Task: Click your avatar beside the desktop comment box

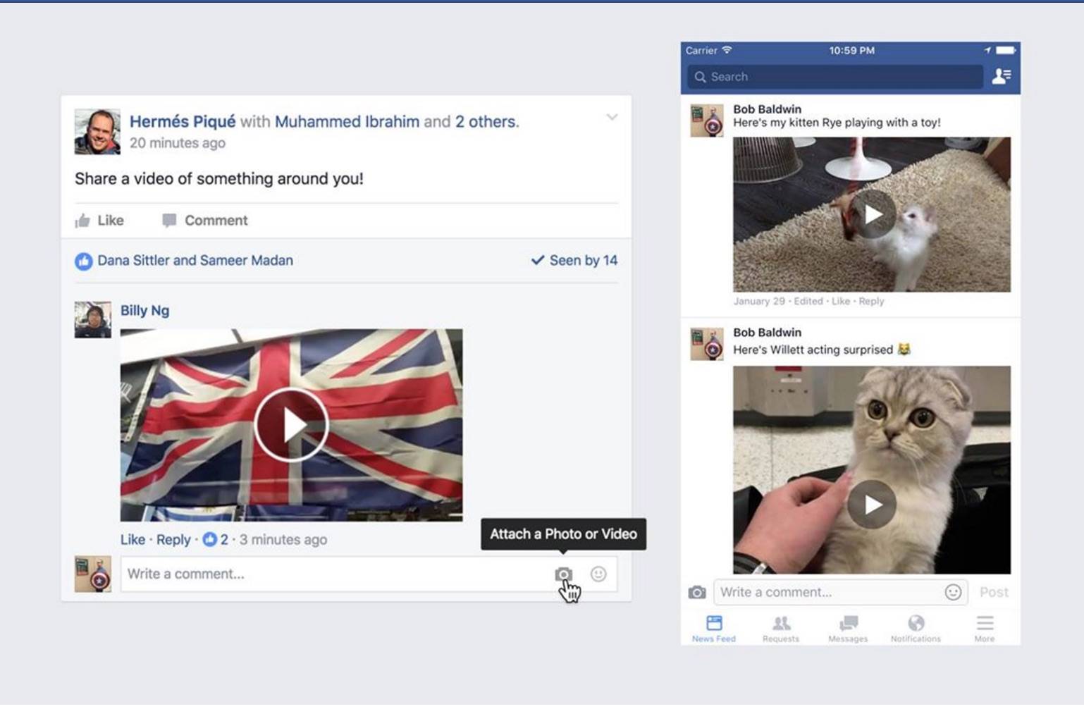Action: pyautogui.click(x=93, y=574)
